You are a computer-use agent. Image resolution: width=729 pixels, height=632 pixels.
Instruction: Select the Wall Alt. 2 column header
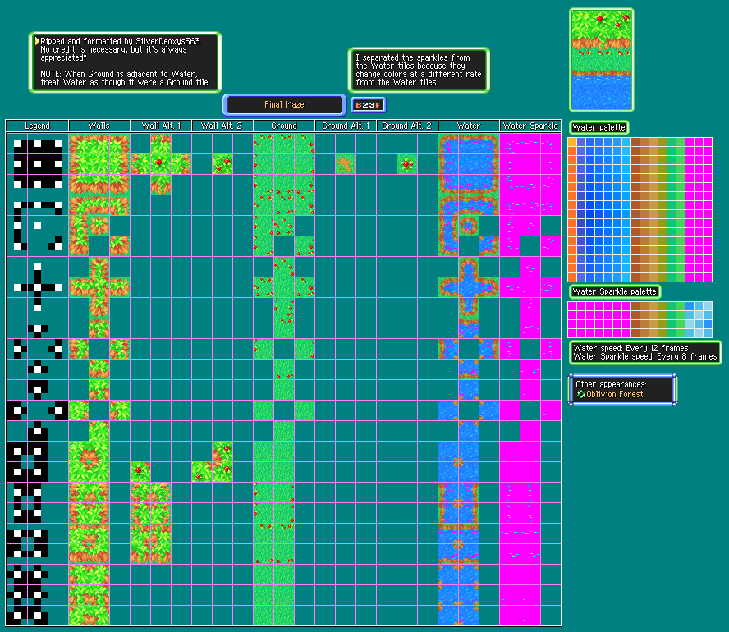point(222,126)
